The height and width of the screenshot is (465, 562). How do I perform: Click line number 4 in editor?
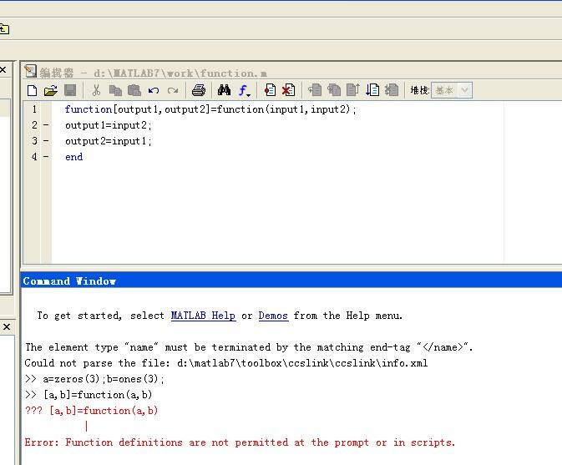pos(34,157)
